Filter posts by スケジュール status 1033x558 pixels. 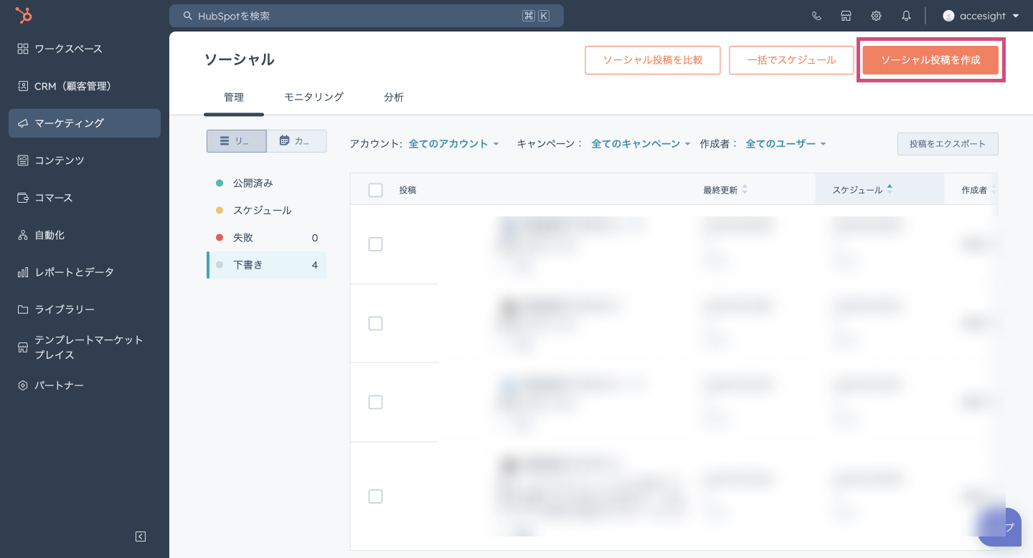coord(266,211)
